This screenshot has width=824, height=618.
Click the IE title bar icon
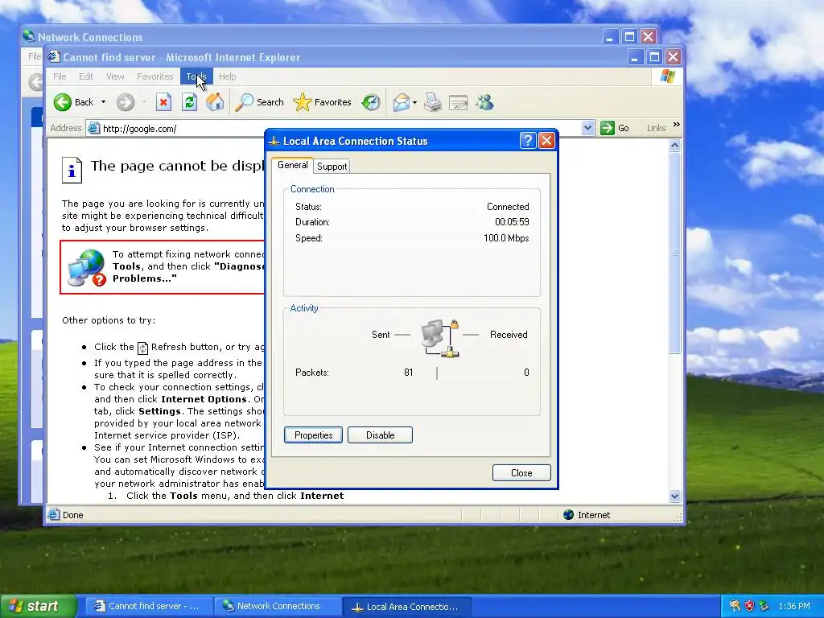pyautogui.click(x=54, y=57)
